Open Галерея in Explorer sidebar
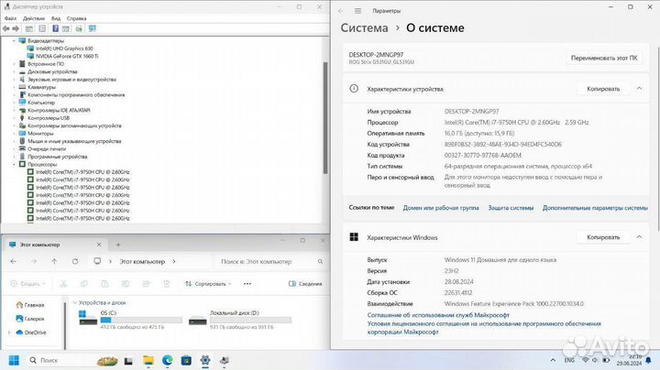Screen dimensions: 660x370 30,319
